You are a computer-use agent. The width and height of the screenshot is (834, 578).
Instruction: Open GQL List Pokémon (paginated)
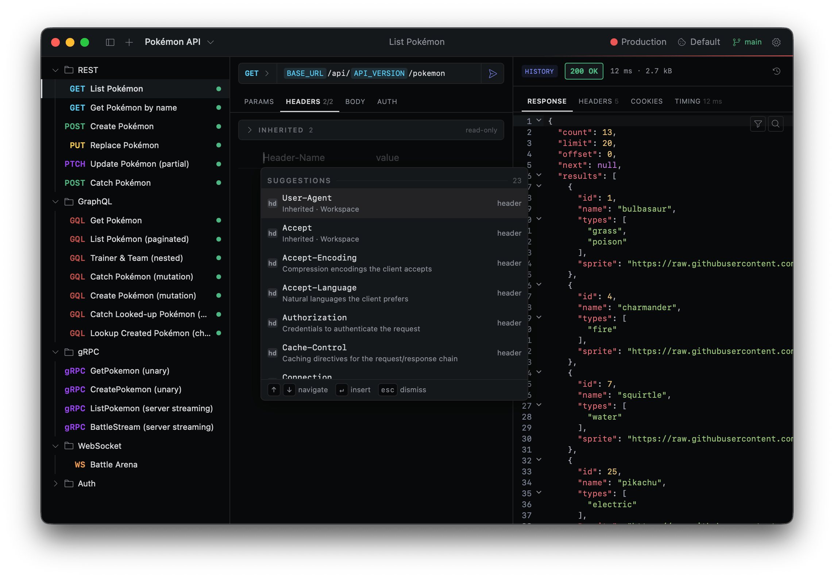[x=136, y=239]
